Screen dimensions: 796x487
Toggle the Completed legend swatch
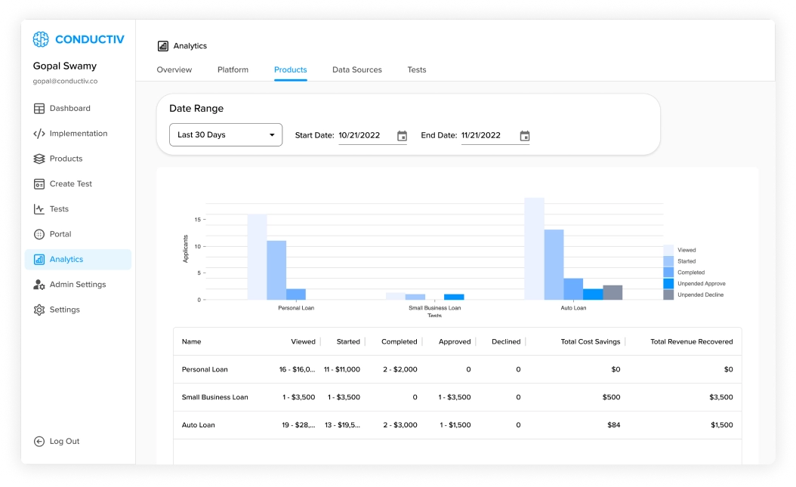tap(668, 273)
